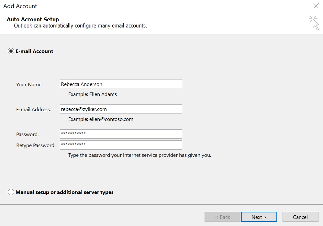Click the Auto Account Setup heading
Viewport: 323px width, 226px height.
33,19
